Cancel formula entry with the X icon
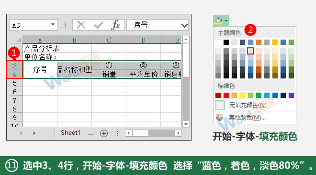This screenshot has width=316, height=175. point(81,25)
